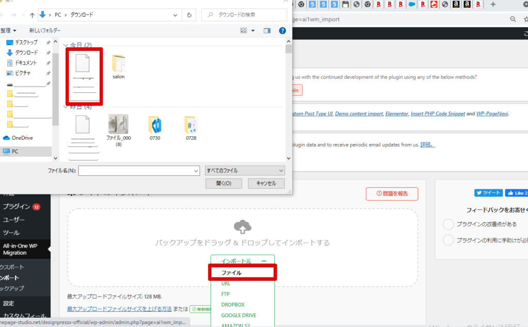
Task: Select 'プラグインの改善点がある' radio option
Action: pyautogui.click(x=448, y=224)
